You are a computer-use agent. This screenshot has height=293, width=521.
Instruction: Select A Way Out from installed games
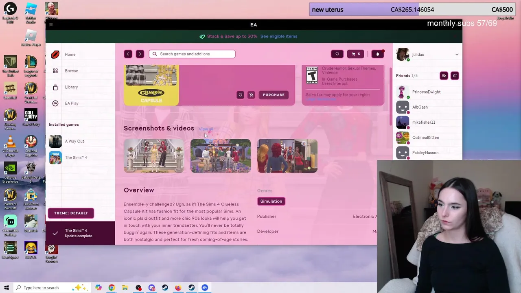[74, 141]
